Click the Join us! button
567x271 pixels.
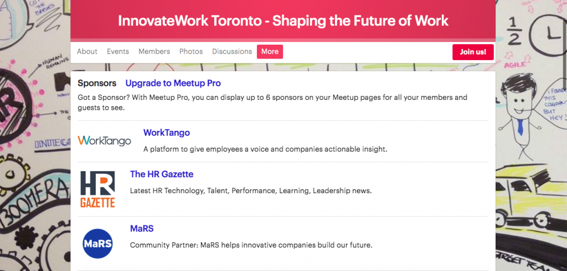(x=473, y=52)
